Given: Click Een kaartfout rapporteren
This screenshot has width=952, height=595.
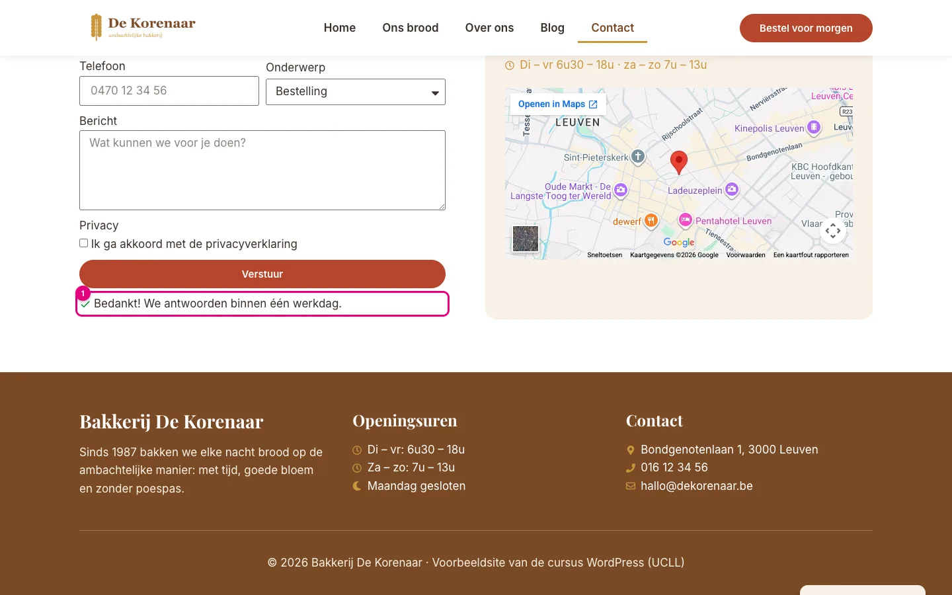Looking at the screenshot, I should click(811, 255).
